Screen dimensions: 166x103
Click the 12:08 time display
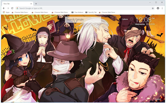pyautogui.click(x=143, y=20)
